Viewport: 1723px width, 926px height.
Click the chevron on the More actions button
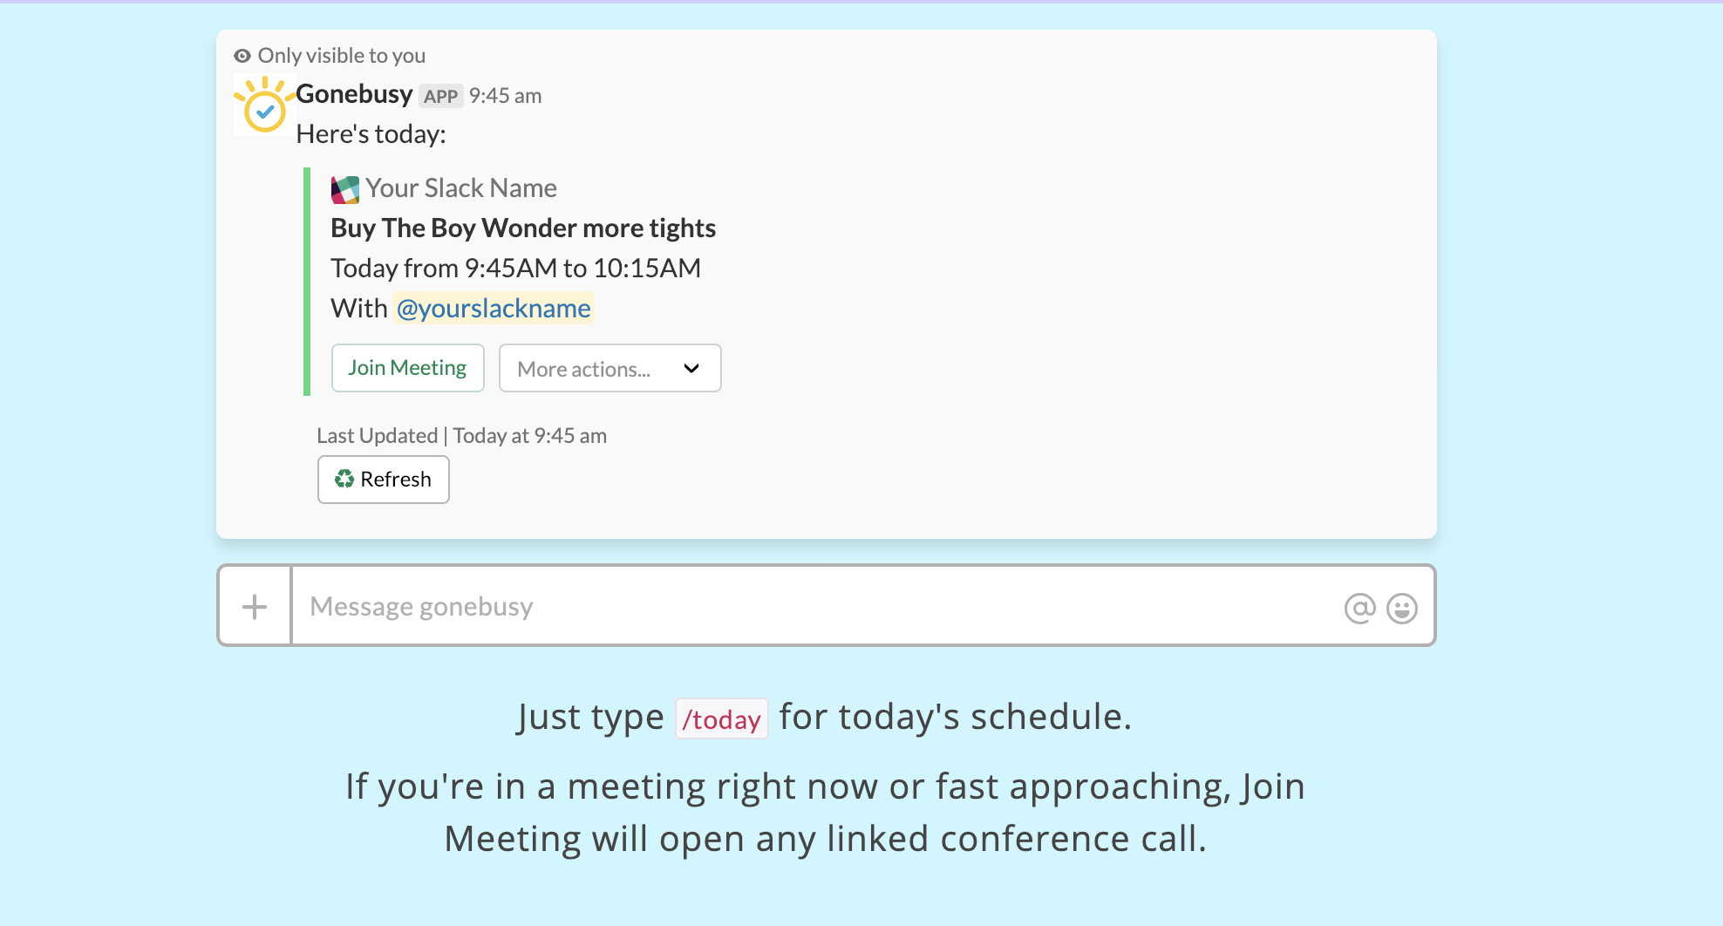[x=691, y=368]
